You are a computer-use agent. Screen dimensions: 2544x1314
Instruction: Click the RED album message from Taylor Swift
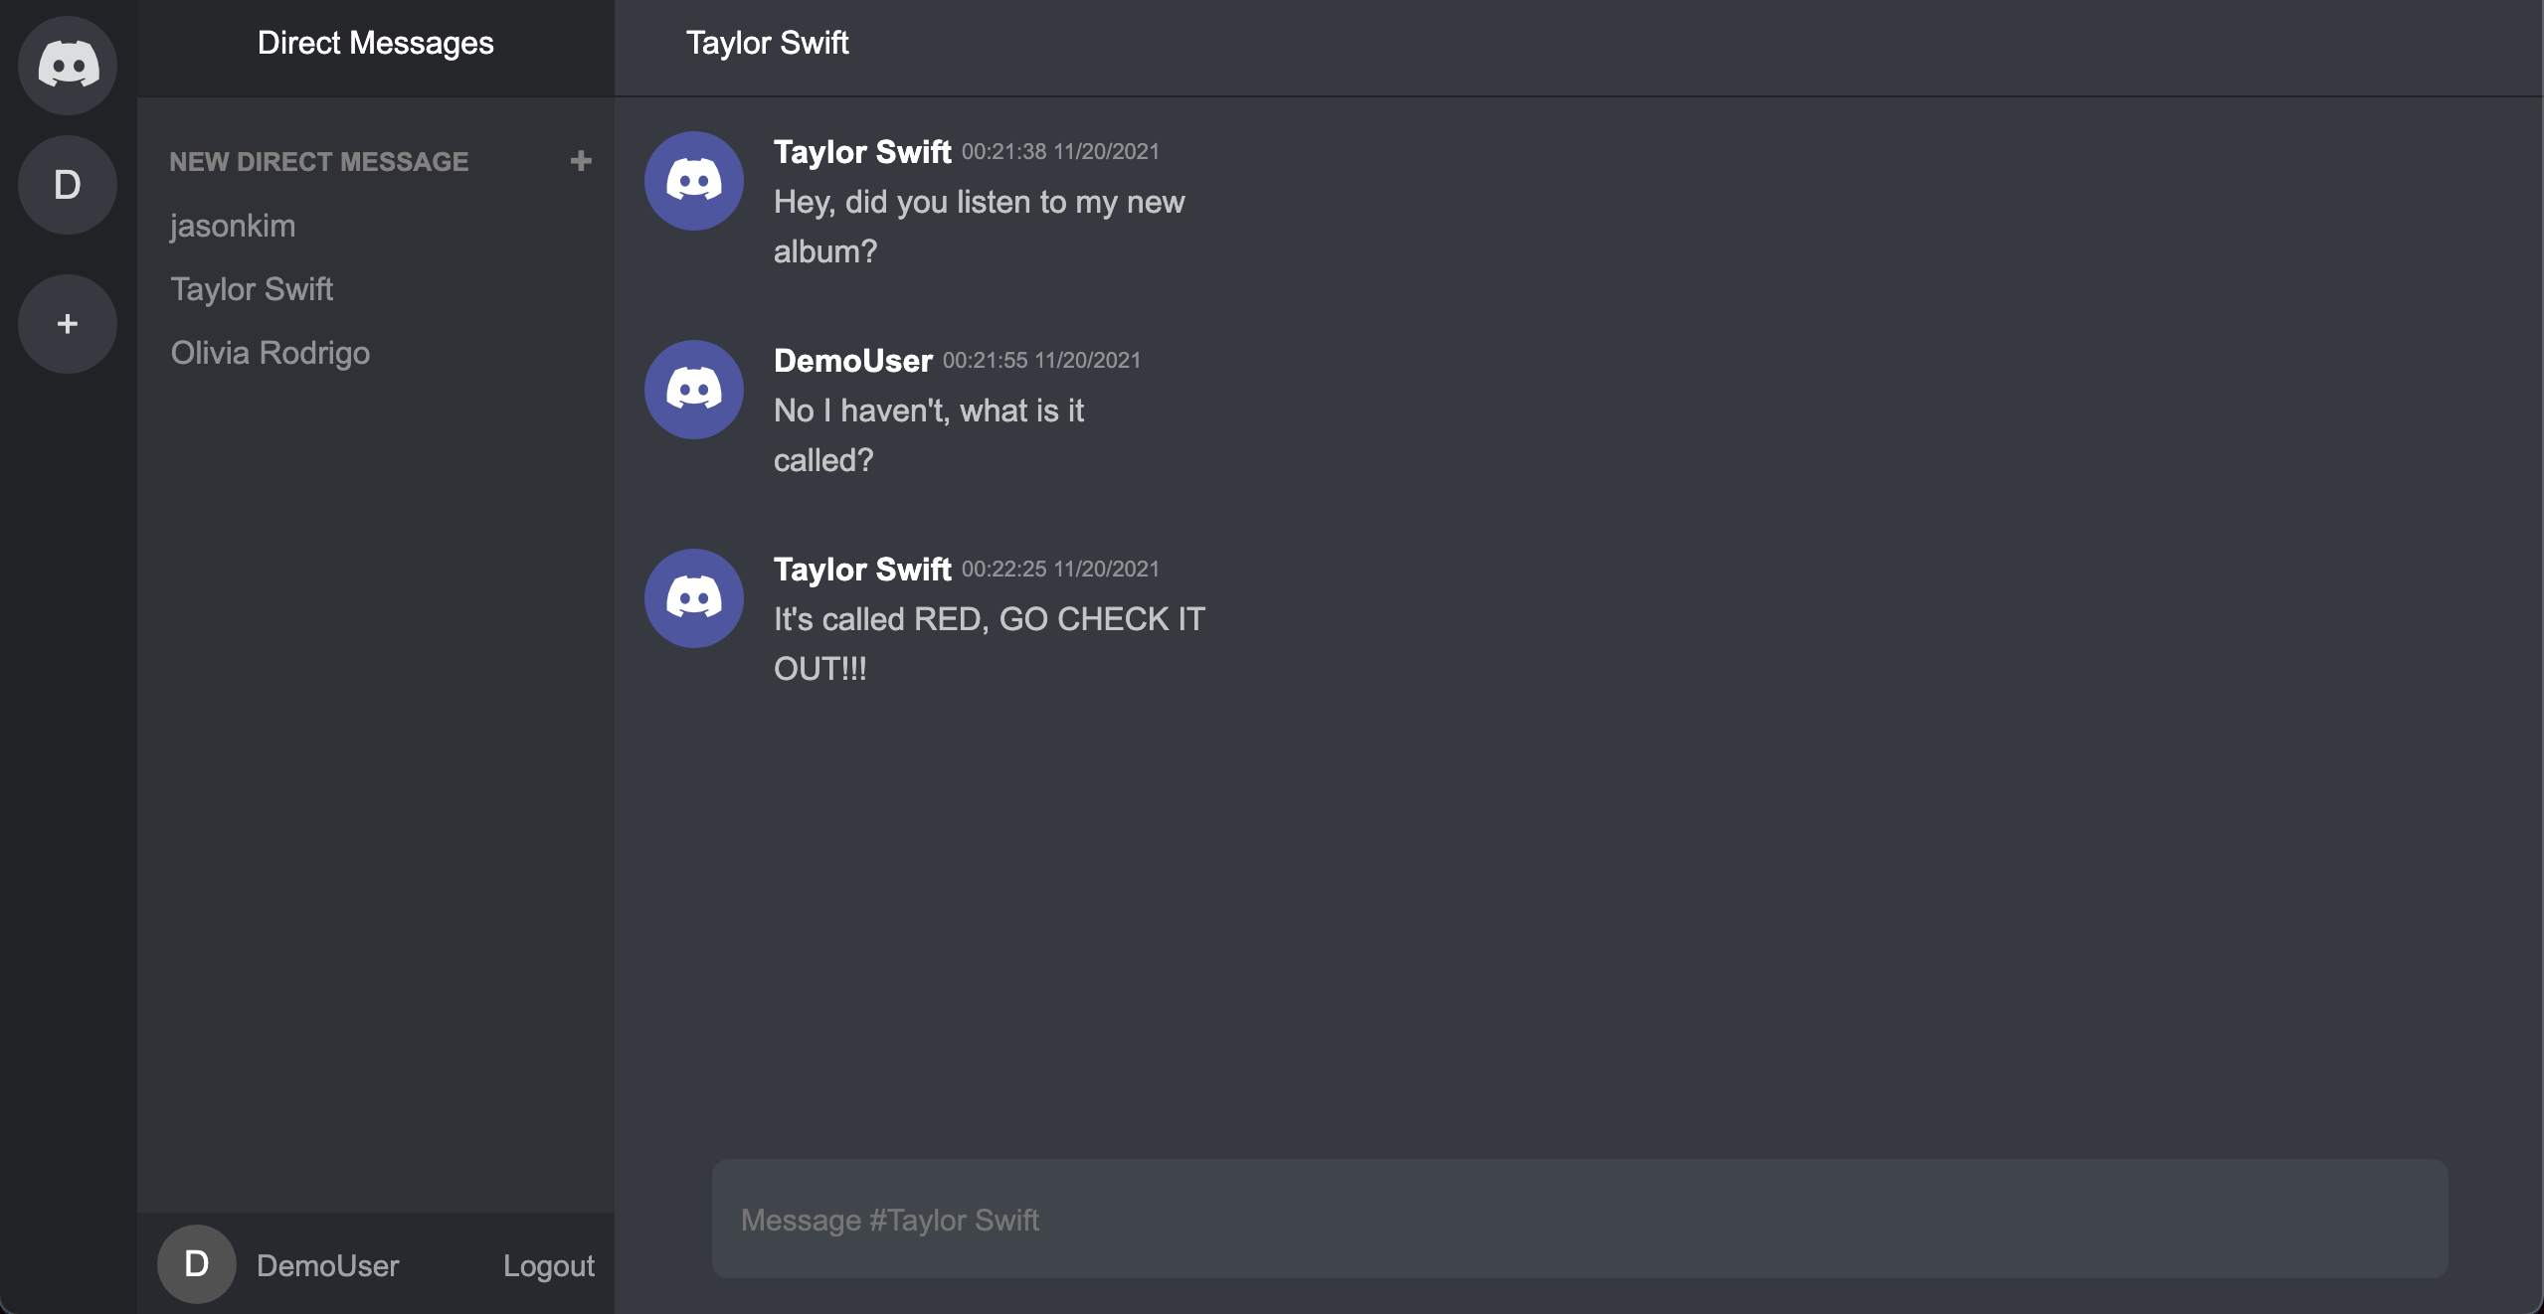989,643
